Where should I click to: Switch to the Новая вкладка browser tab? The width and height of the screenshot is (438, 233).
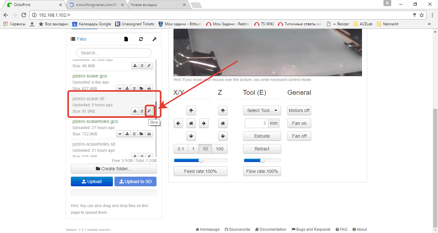[x=158, y=5]
